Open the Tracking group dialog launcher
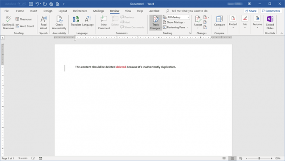285x161 pixels. tap(190, 33)
